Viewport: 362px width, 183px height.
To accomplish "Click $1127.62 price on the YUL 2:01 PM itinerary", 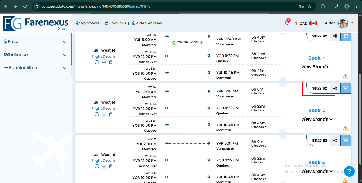I will tap(320, 141).
